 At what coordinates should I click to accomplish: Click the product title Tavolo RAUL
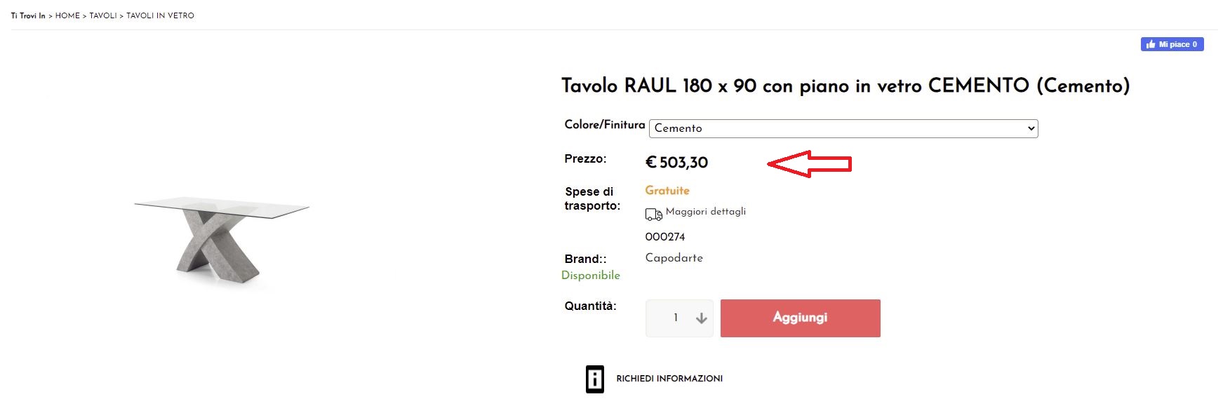(845, 86)
